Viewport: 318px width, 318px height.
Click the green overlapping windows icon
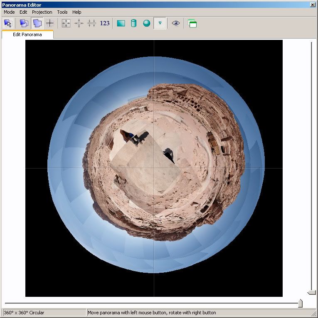point(192,23)
